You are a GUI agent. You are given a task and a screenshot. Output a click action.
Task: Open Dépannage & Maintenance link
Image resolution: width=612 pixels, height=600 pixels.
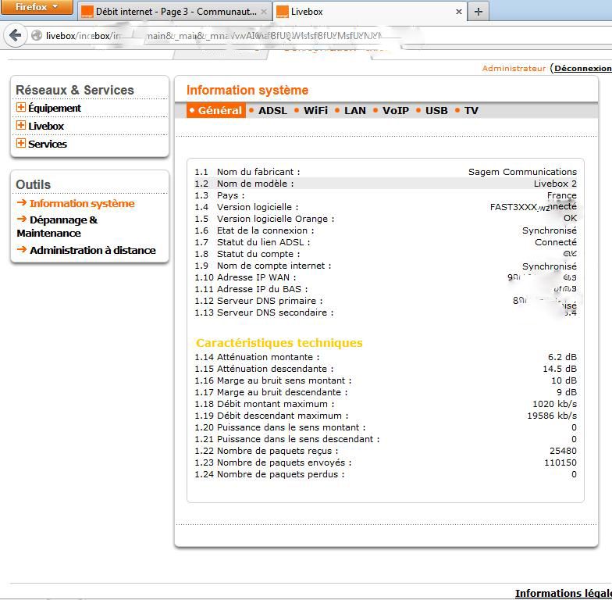coord(57,227)
